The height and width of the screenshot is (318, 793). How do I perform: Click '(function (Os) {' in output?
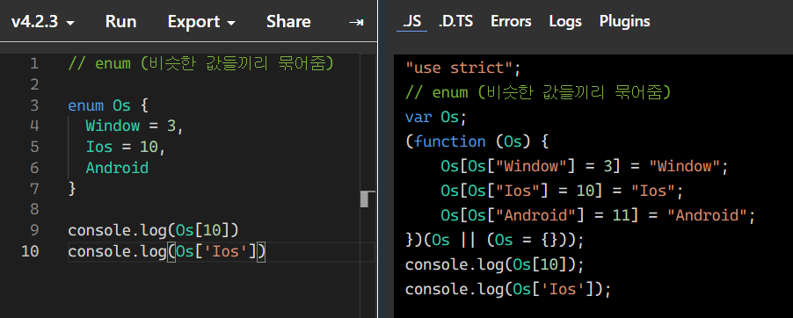(477, 142)
